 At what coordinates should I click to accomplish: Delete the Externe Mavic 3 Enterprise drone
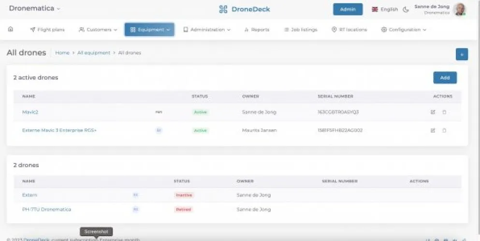(x=444, y=130)
